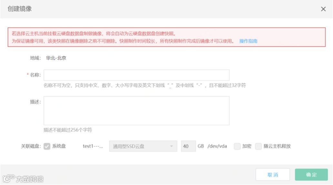Select the region text 华北-北京
This screenshot has width=333, height=185.
click(x=56, y=58)
